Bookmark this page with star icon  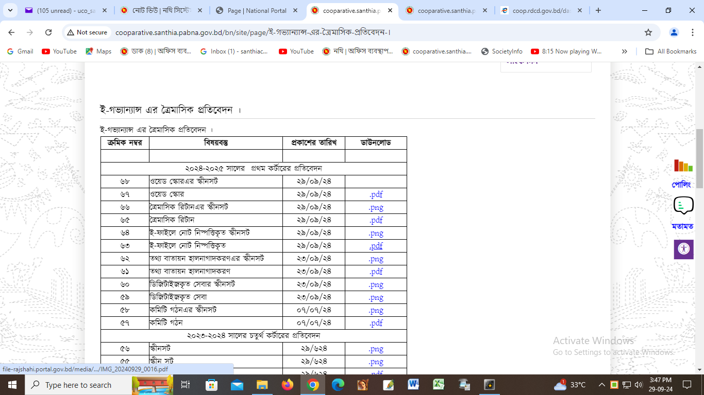click(x=648, y=32)
